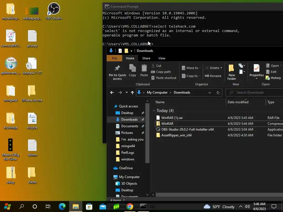Collapse the Today (4) group
The height and width of the screenshot is (212, 283).
pos(154,111)
